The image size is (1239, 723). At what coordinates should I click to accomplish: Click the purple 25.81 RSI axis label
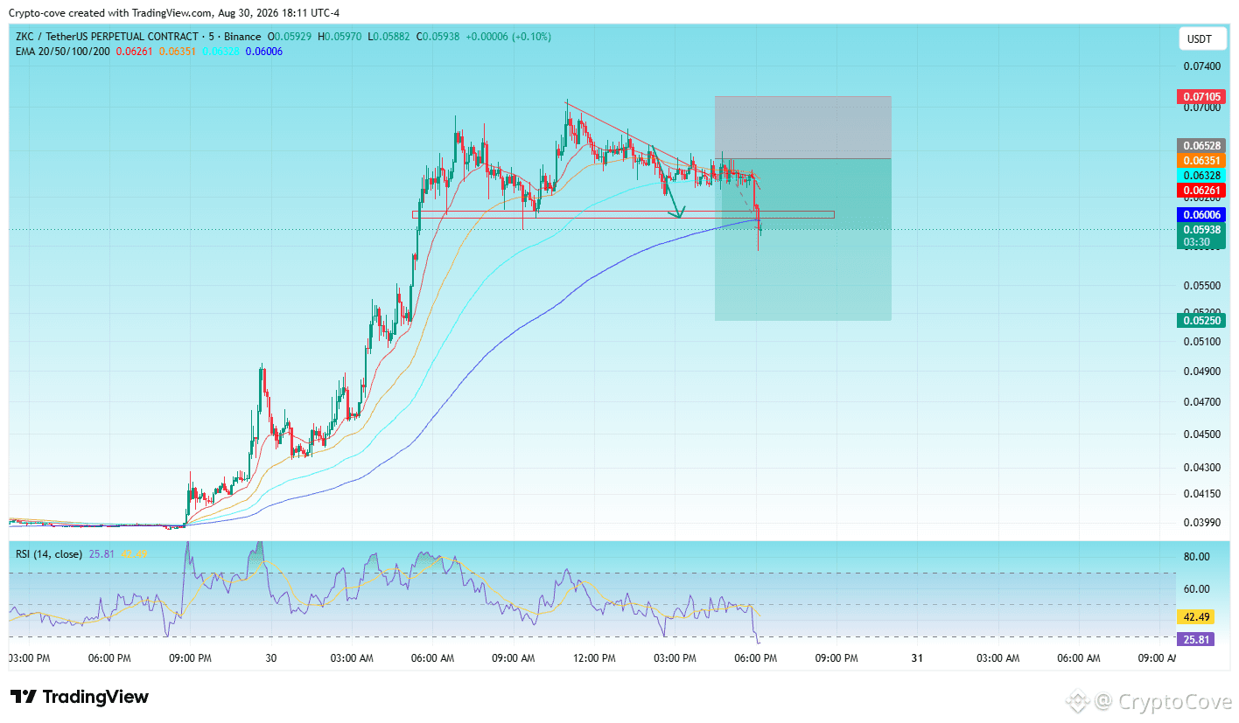click(1198, 640)
